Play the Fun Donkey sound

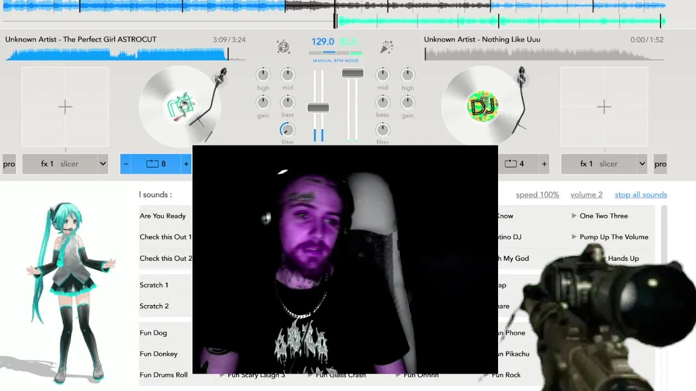pos(158,354)
